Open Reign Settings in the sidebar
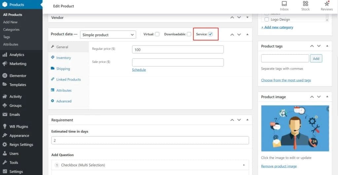The height and width of the screenshot is (175, 338). point(21,145)
